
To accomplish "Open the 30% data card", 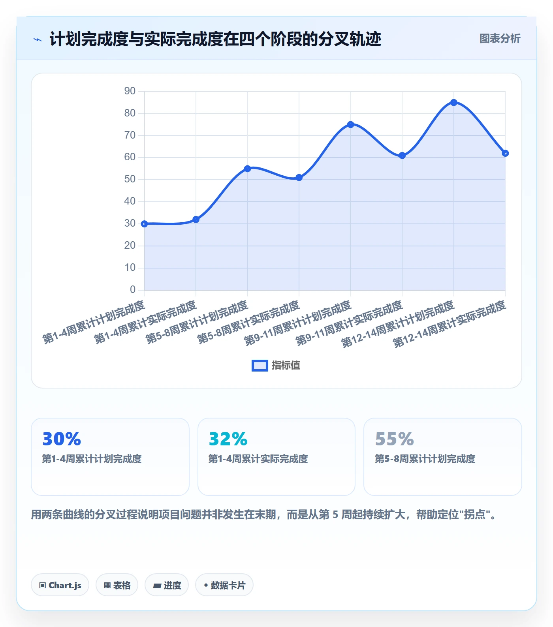I will [110, 457].
